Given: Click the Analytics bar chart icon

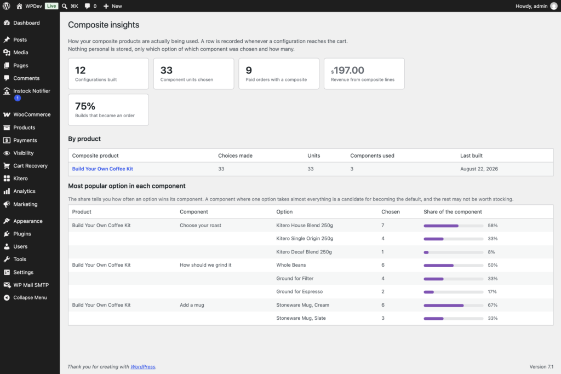Looking at the screenshot, I should [x=7, y=191].
